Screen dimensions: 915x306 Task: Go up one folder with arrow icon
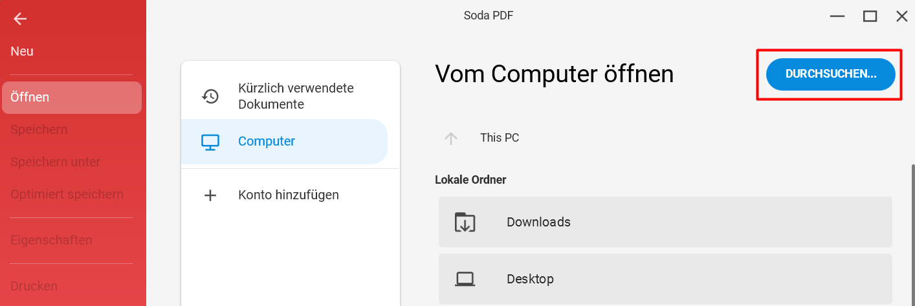coord(451,138)
